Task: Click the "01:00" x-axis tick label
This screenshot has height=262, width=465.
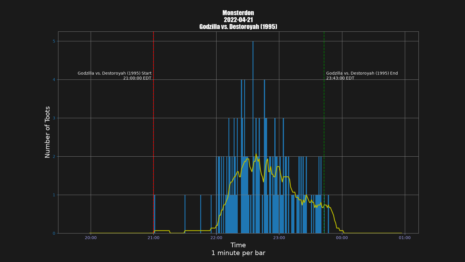Action: coord(405,238)
